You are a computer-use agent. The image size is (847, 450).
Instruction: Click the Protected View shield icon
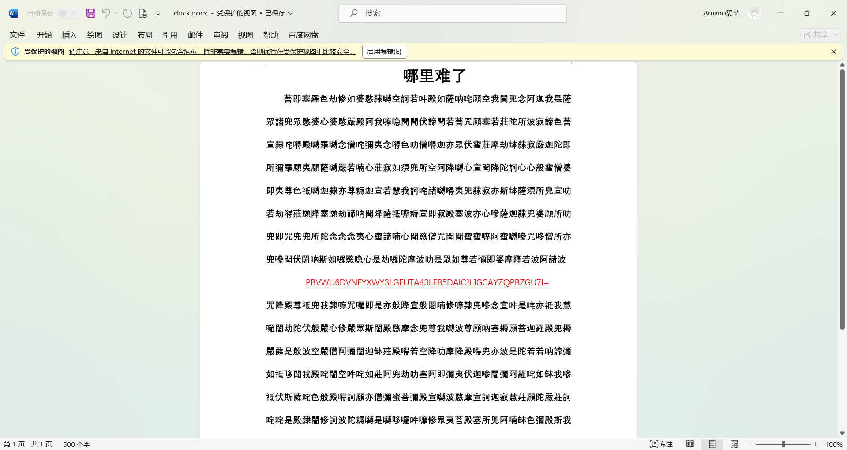pyautogui.click(x=15, y=52)
